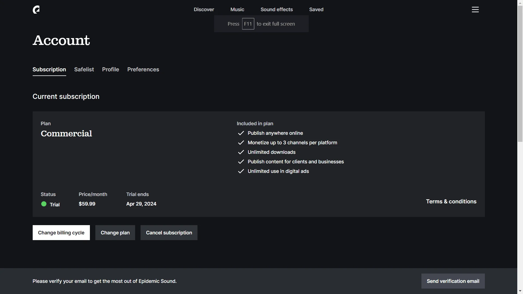Select Cancel subscription
This screenshot has width=523, height=294.
169,232
